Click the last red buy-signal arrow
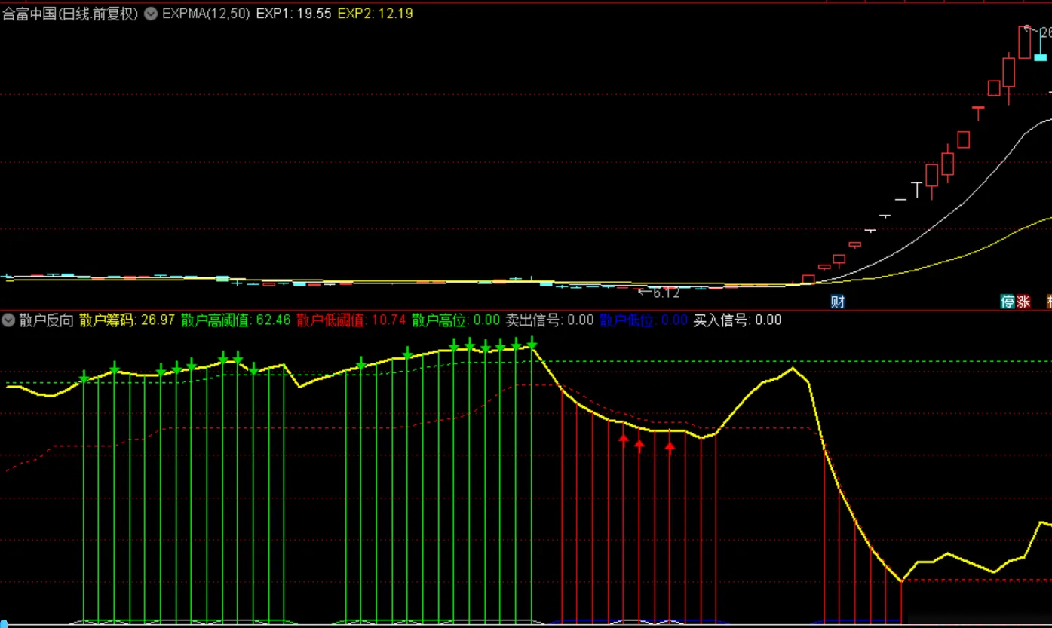 [670, 447]
